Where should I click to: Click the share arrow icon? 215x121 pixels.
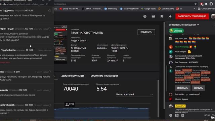pos(170,16)
